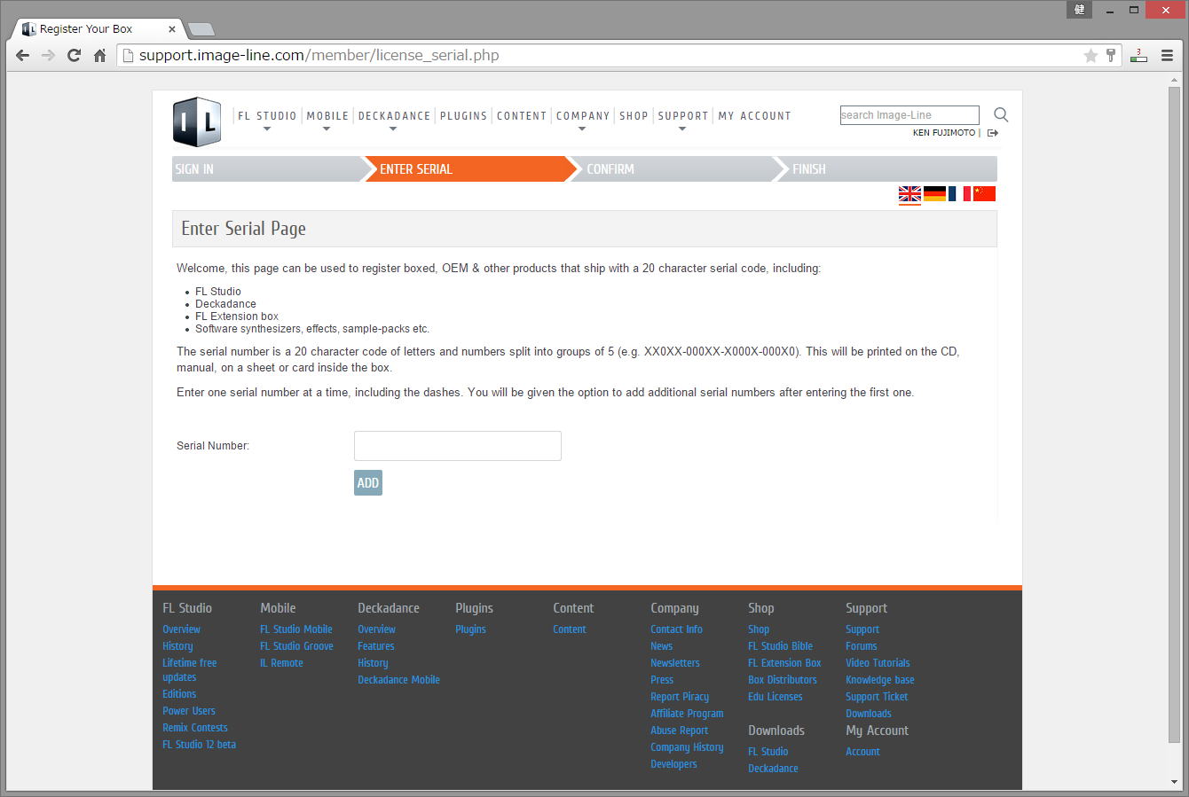Screen dimensions: 1189x797
Task: Click the extension icon with badge 3
Action: [x=1138, y=55]
